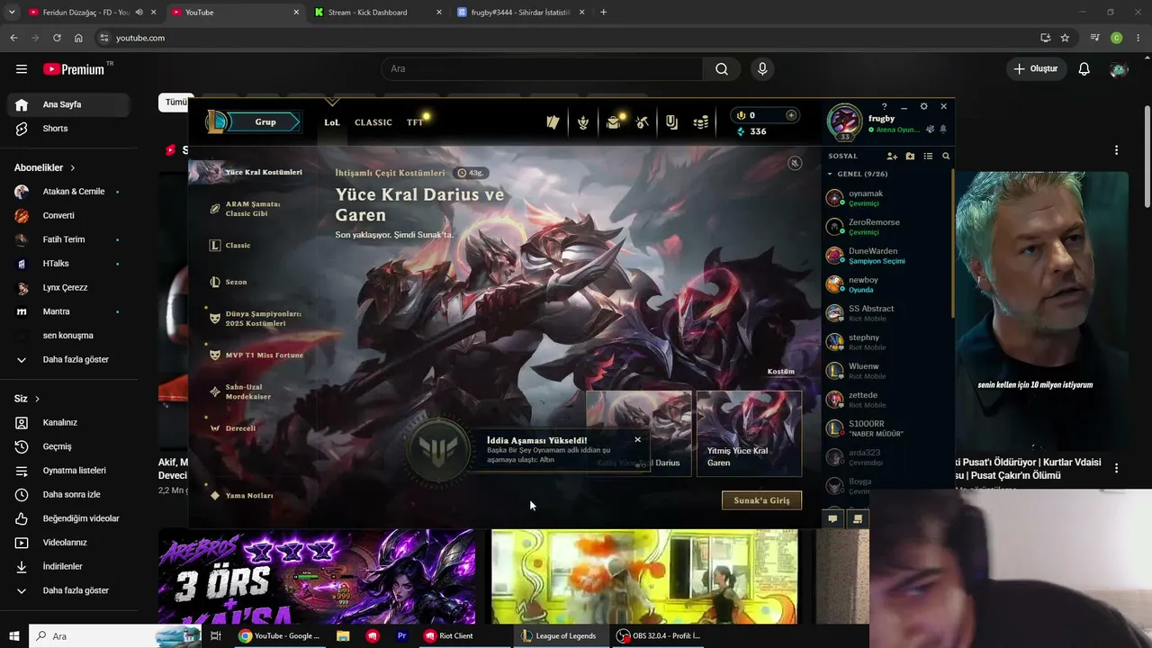Screen dimensions: 1152x648
Task: Open League client settings gear
Action: (x=923, y=106)
